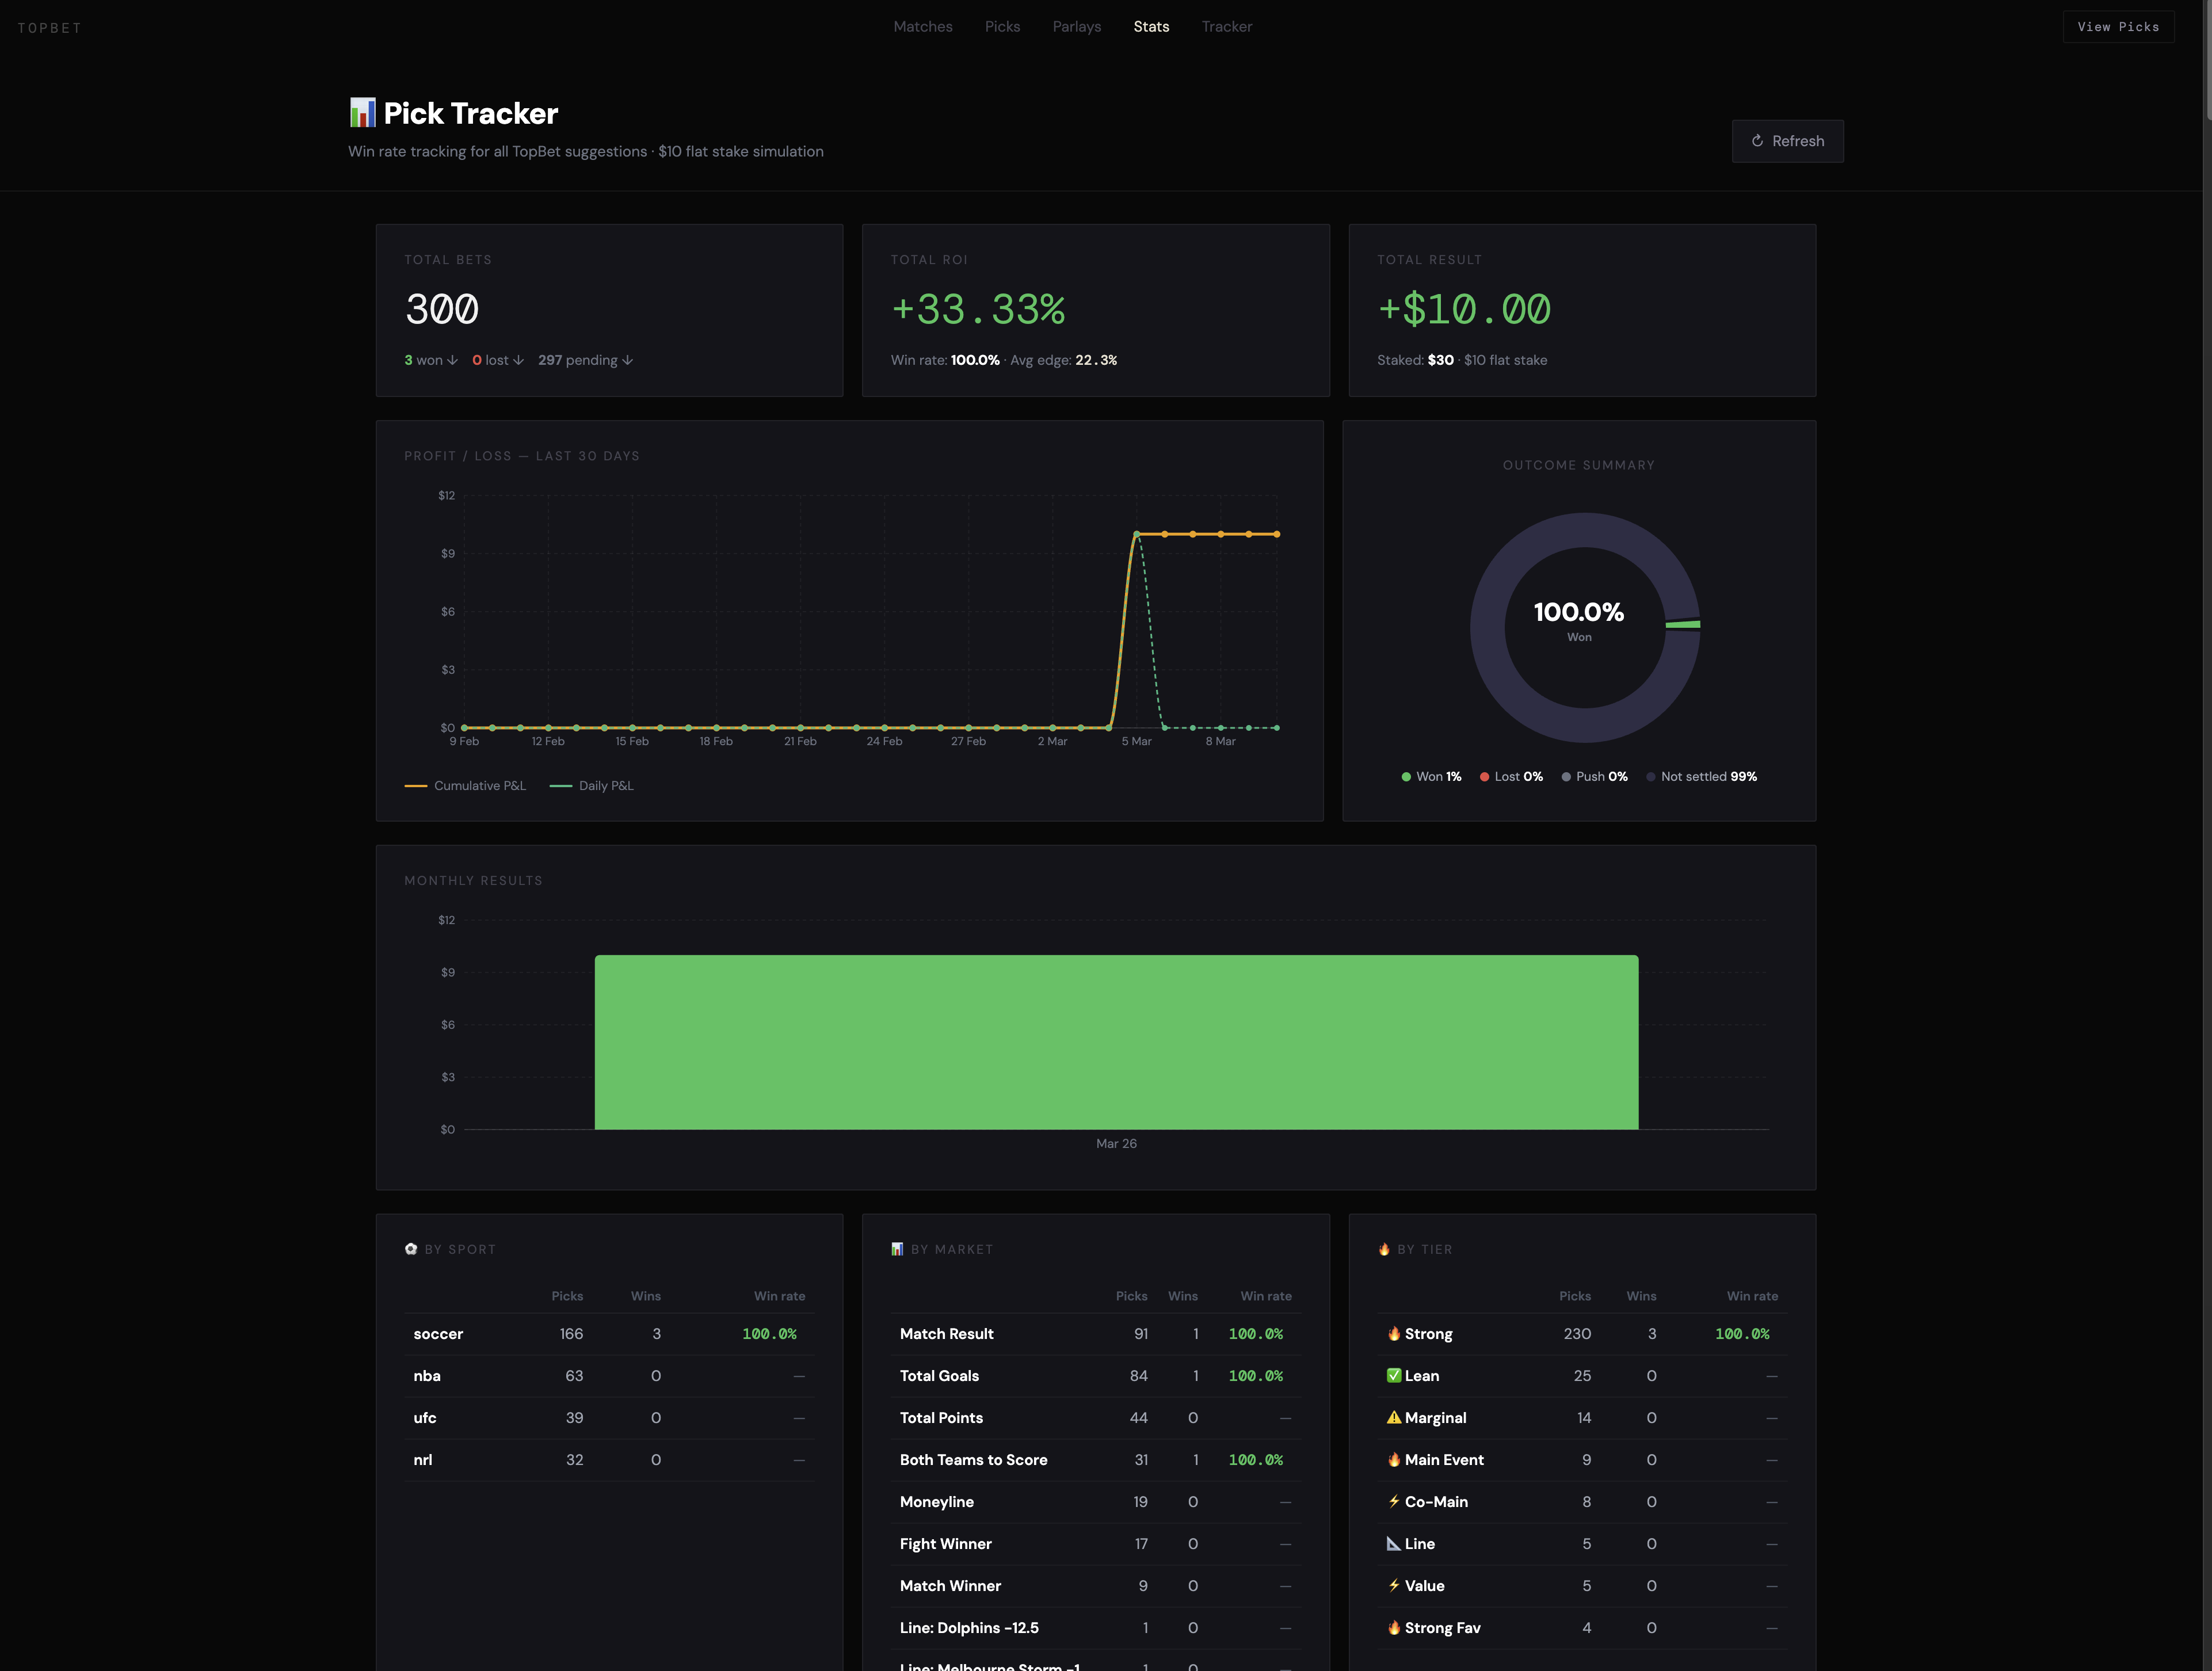Click the chart icon on BY MARKET header
2212x1671 pixels.
(897, 1249)
